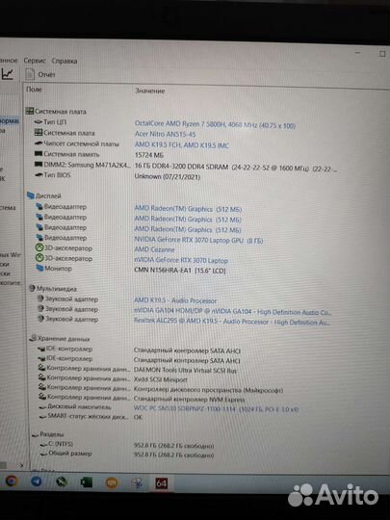Open Acer Nitro AN515-45 link
Image resolution: width=390 pixels, height=520 pixels.
pyautogui.click(x=166, y=134)
